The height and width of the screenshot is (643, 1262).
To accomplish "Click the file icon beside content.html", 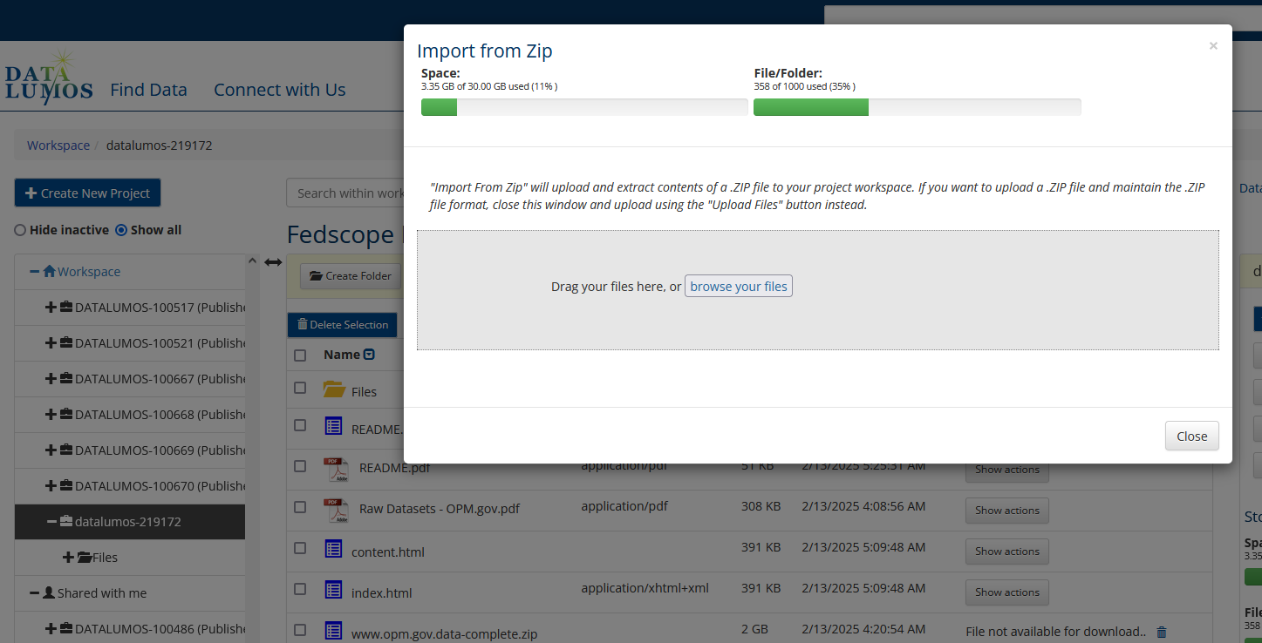I will [333, 550].
